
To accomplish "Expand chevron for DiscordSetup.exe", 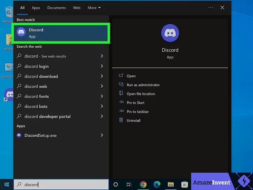I will click(102, 135).
